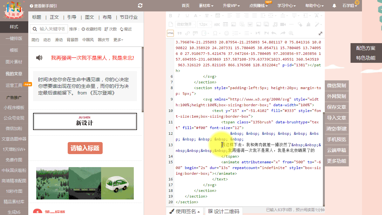Click the emoji smiley icon
Viewport: 382px width, 215px height.
pos(227,33)
